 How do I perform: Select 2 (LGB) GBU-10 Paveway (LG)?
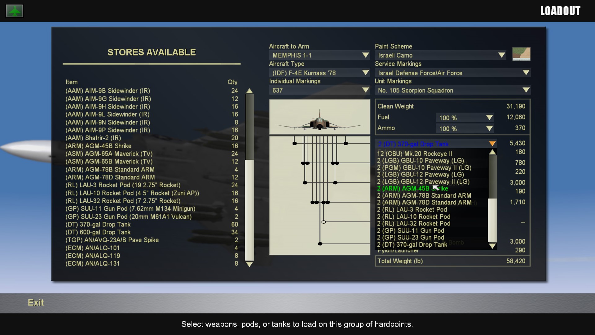pos(421,161)
